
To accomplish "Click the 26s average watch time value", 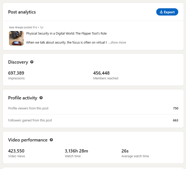I will pyautogui.click(x=125, y=151).
